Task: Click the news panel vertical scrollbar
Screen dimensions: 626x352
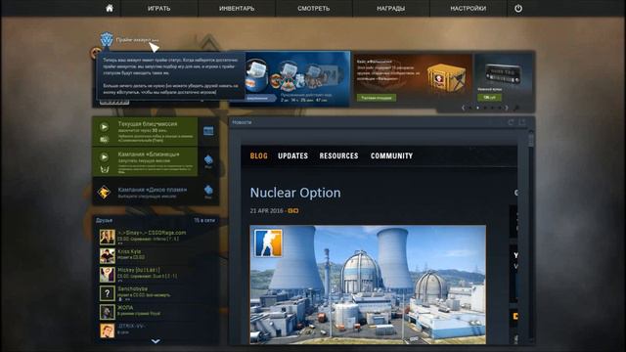Action: click(x=530, y=236)
